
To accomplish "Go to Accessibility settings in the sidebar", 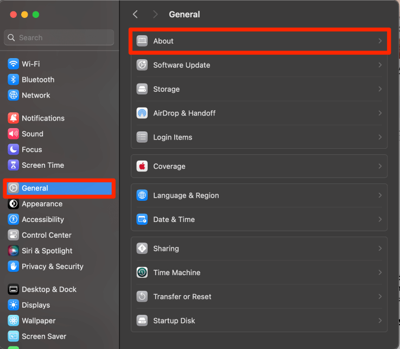I will [42, 219].
